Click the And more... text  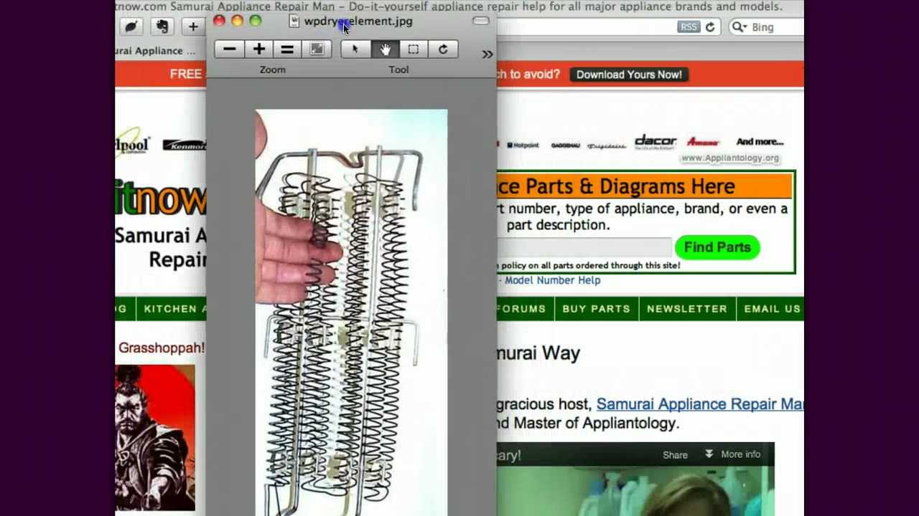[760, 142]
